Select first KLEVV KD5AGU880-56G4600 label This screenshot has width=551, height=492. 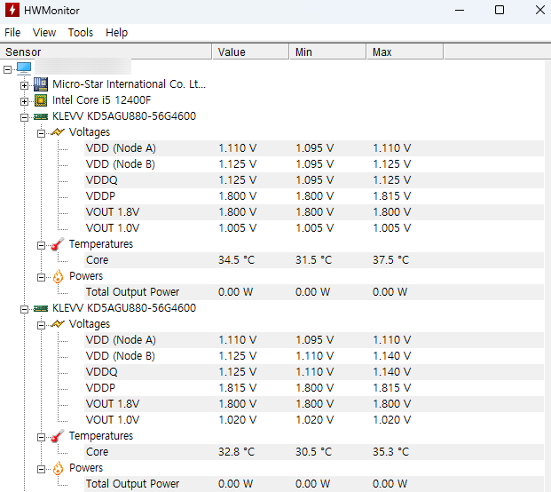(x=124, y=116)
